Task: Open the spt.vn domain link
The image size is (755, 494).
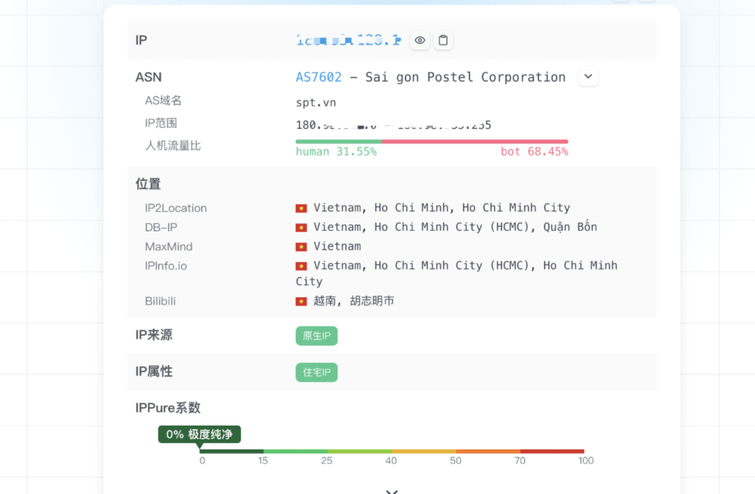Action: pos(315,102)
